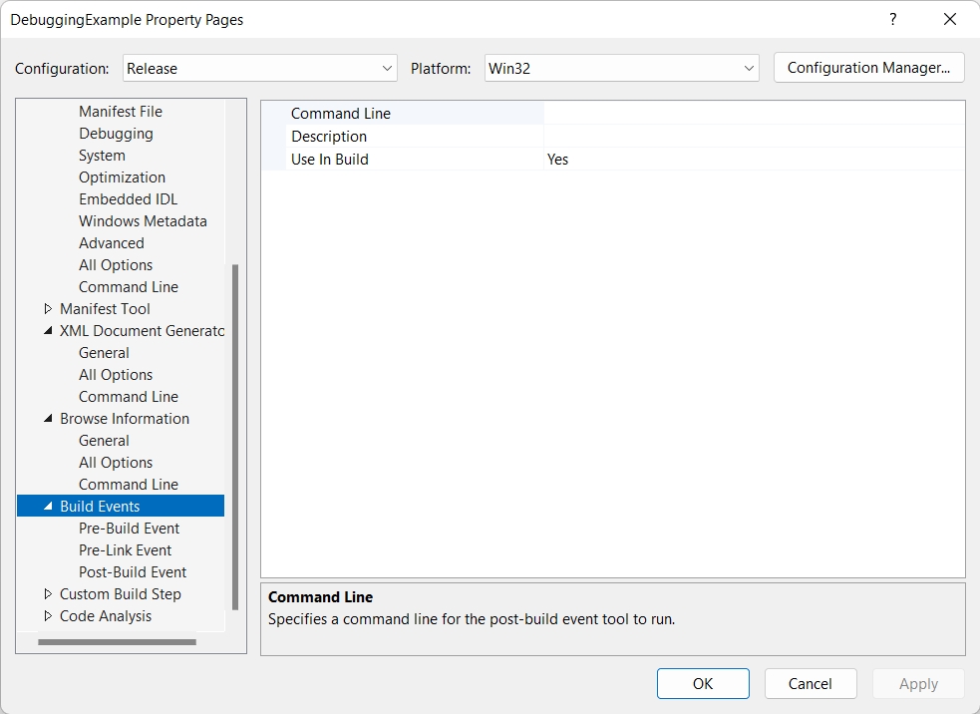Open the Platform dropdown showing Win32
This screenshot has width=980, height=714.
[621, 69]
